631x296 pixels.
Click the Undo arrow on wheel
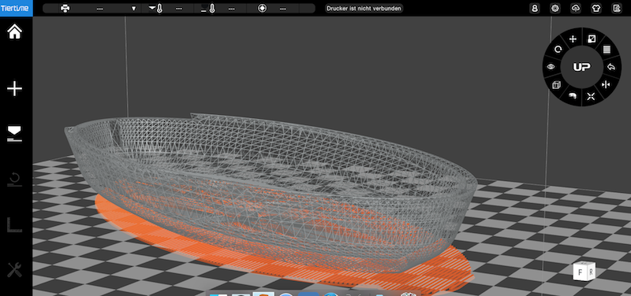(x=610, y=67)
